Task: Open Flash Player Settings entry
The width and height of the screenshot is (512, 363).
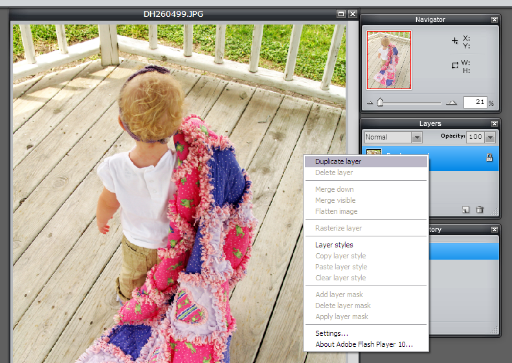Action: pyautogui.click(x=366, y=333)
